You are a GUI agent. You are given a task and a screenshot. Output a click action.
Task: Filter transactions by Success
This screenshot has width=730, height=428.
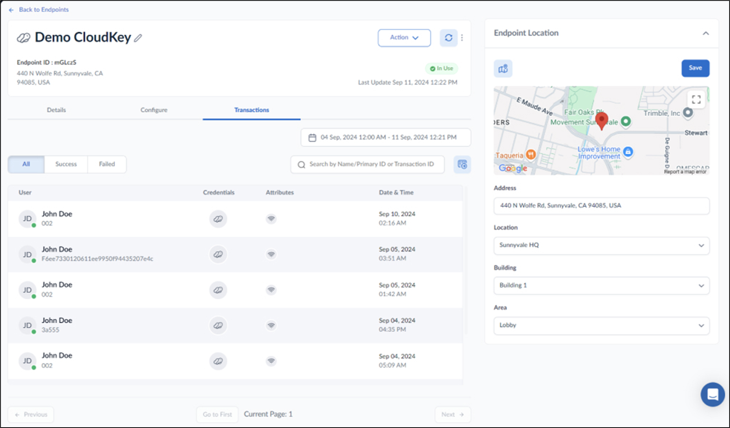pyautogui.click(x=66, y=164)
